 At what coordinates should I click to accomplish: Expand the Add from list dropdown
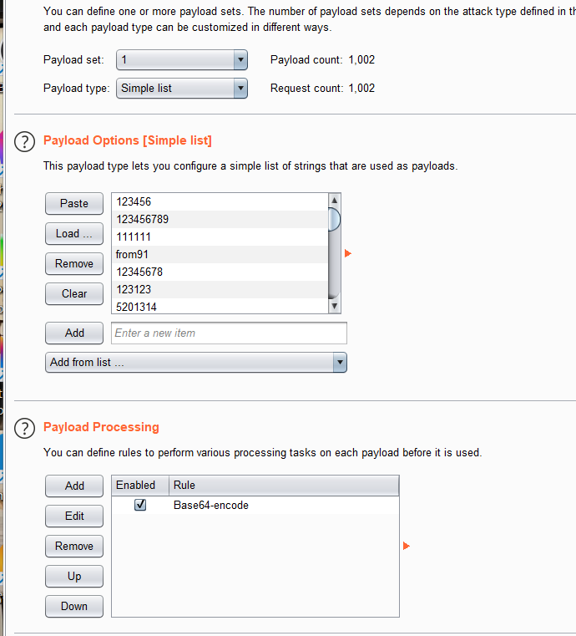195,362
